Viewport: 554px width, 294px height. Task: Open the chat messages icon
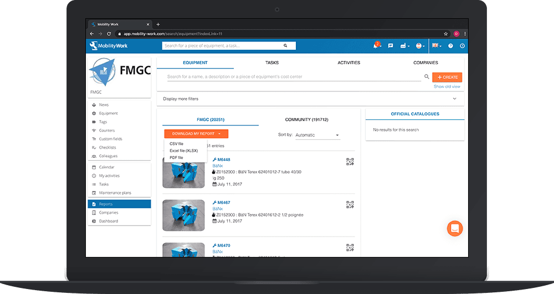391,46
